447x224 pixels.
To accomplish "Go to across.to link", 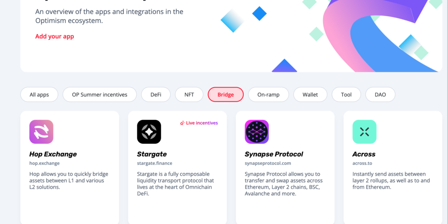I will coord(362,163).
